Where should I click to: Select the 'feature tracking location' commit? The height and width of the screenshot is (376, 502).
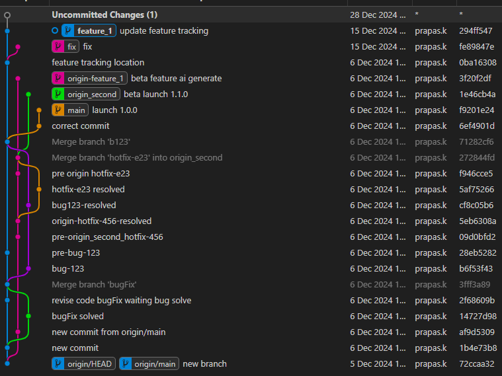98,63
